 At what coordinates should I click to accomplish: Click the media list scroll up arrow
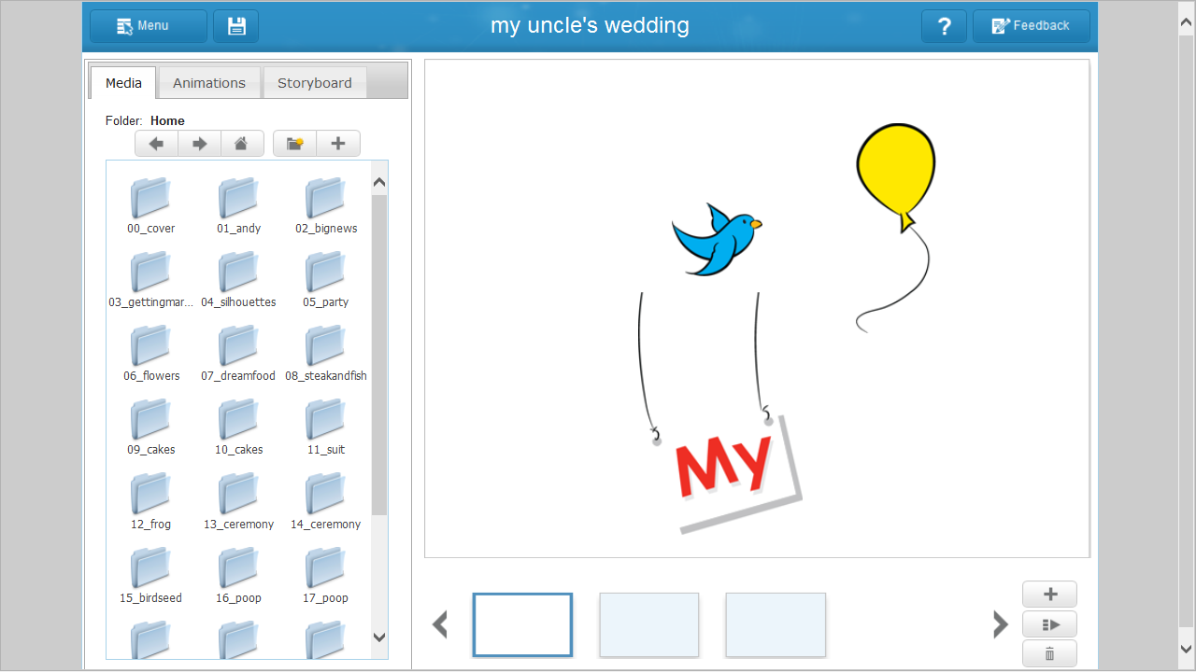[x=379, y=182]
